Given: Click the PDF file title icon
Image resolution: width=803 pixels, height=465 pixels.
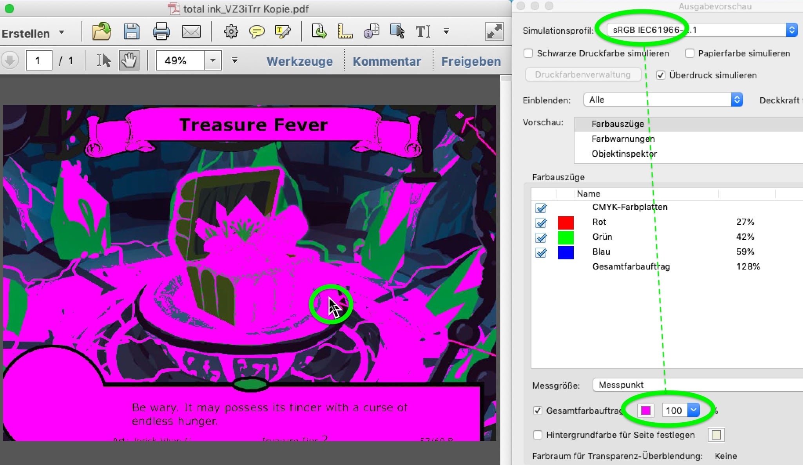Looking at the screenshot, I should [173, 9].
